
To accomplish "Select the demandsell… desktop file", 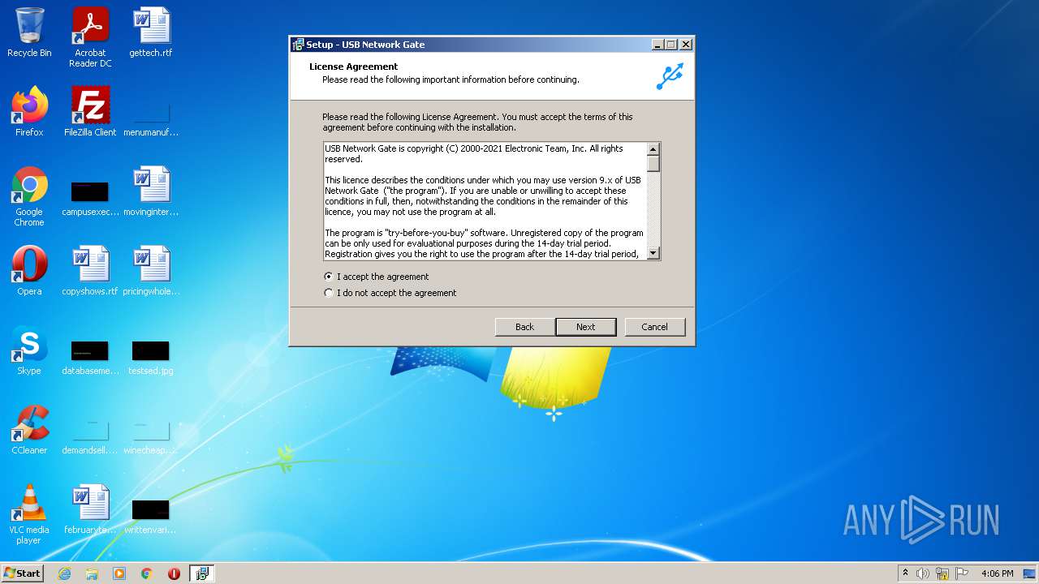I will tap(90, 436).
